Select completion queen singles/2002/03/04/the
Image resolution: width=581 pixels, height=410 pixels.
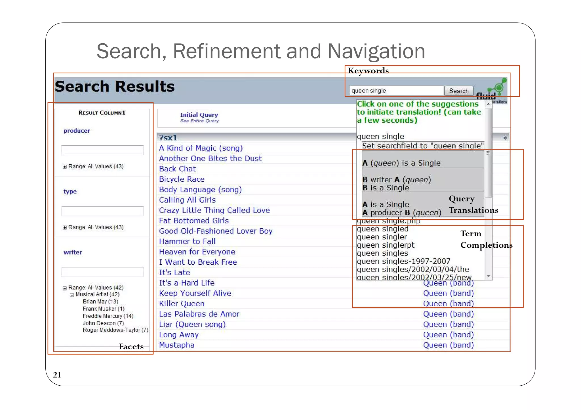click(x=413, y=269)
